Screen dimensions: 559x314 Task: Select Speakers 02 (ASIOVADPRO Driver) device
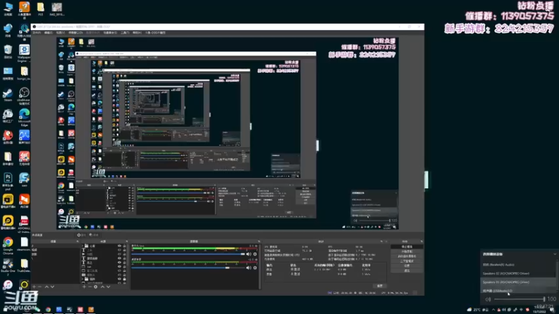(x=518, y=274)
